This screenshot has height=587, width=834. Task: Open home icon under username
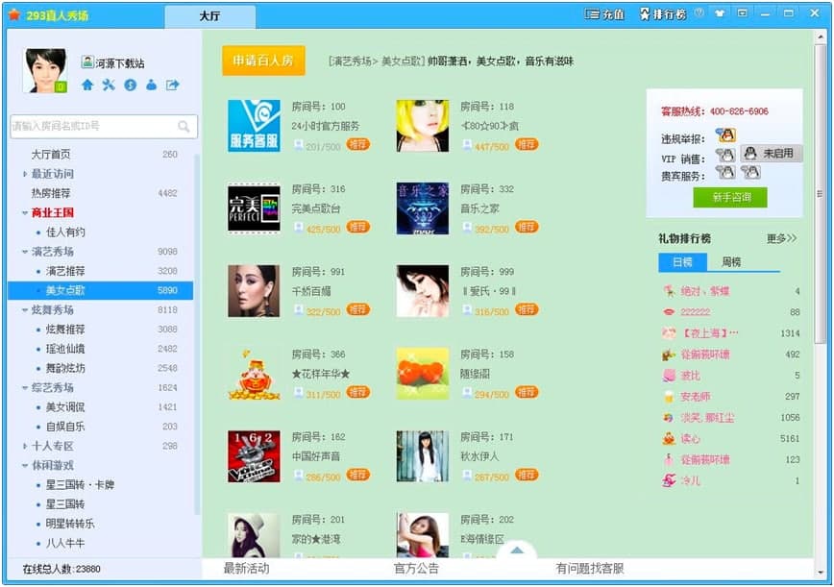87,86
